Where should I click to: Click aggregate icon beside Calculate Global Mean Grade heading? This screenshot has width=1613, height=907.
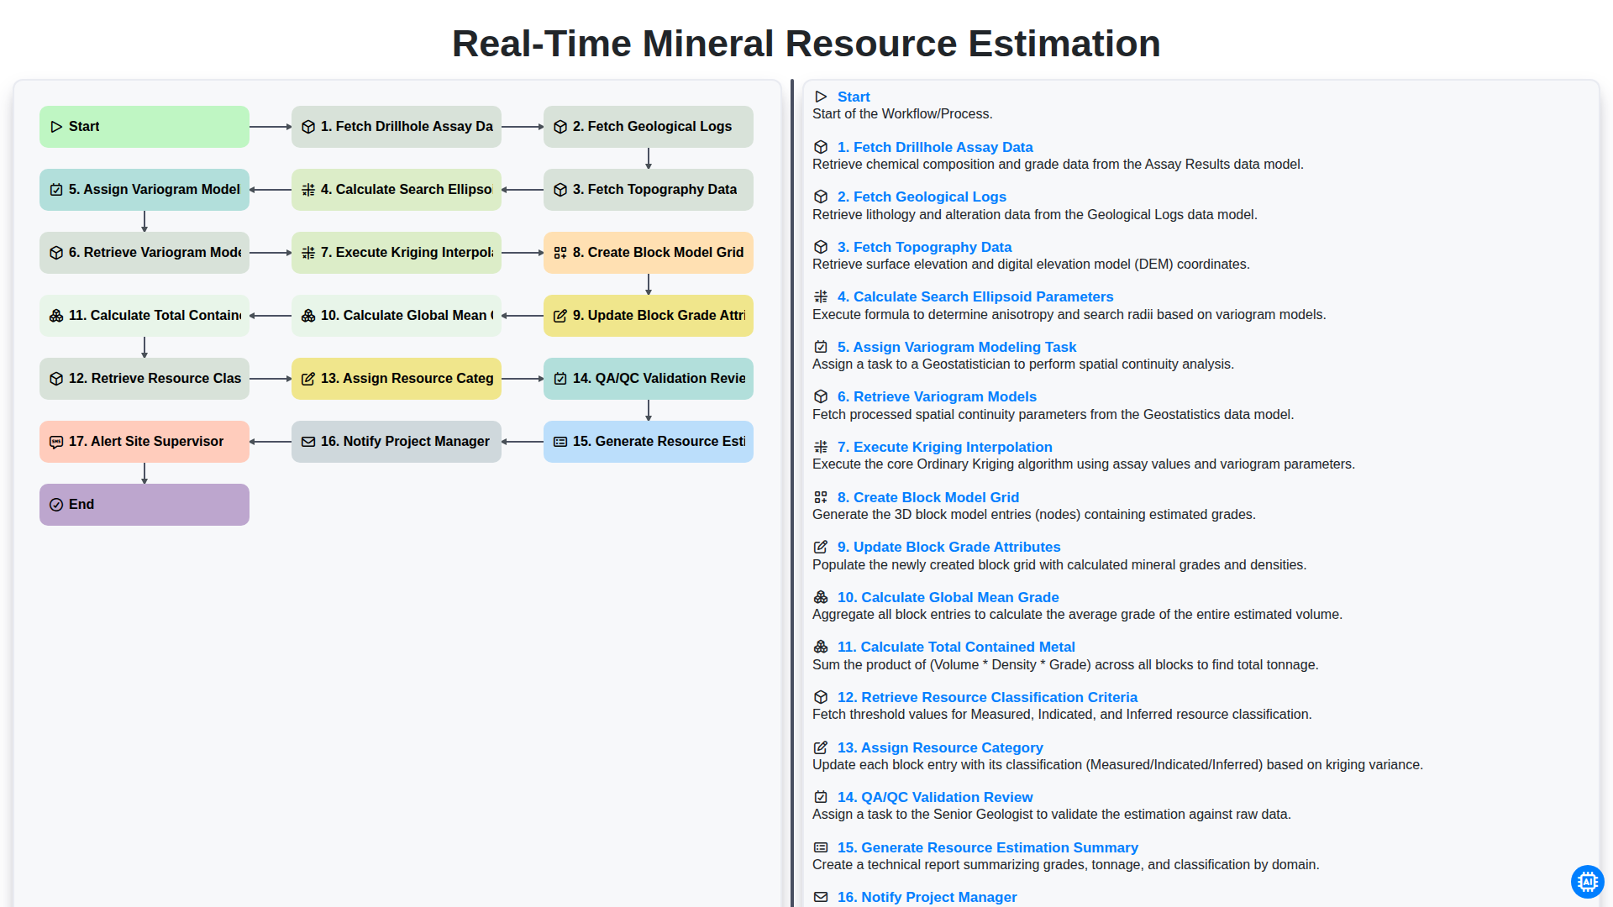coord(821,597)
